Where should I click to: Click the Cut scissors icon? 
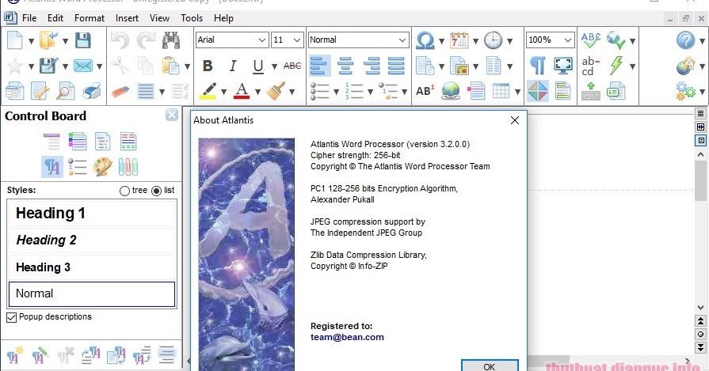(120, 66)
